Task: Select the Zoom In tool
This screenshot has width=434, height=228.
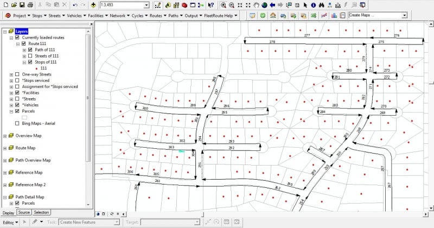Action: [224, 5]
